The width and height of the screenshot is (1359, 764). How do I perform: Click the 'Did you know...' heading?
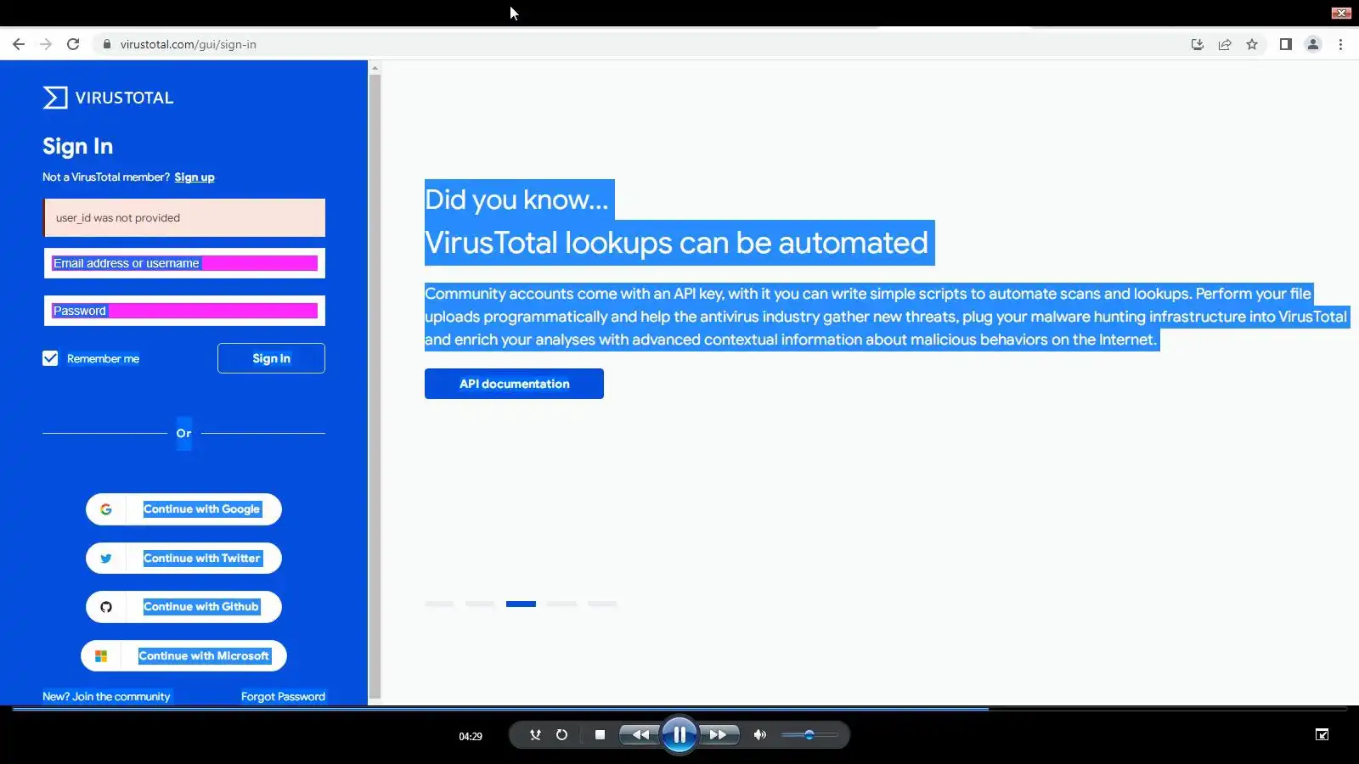point(516,199)
